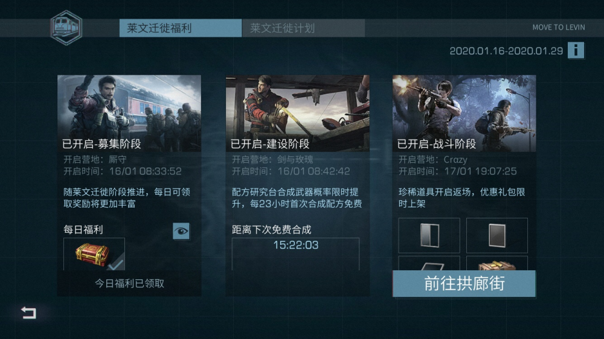
Task: Switch to 莱文迁徙计划 tab
Action: pos(304,28)
